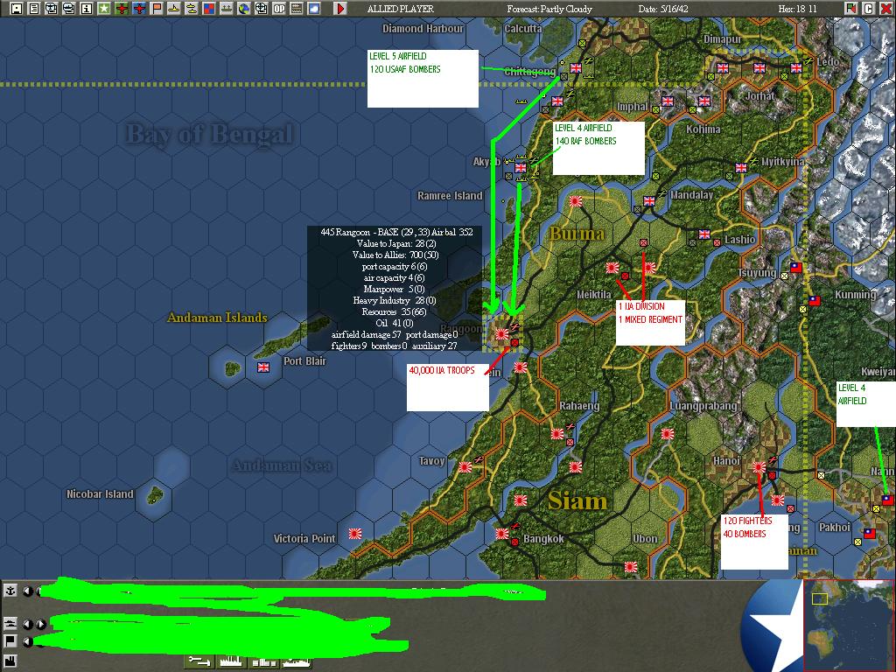Click the striped list panel toolbar icon

pyautogui.click(x=297, y=9)
